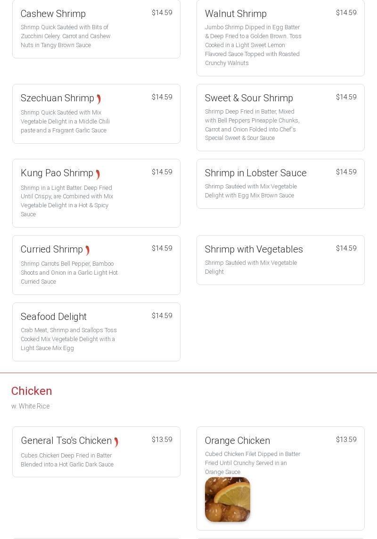
Task: Click the General Tso's Chicken chili icon
Action: pyautogui.click(x=116, y=442)
